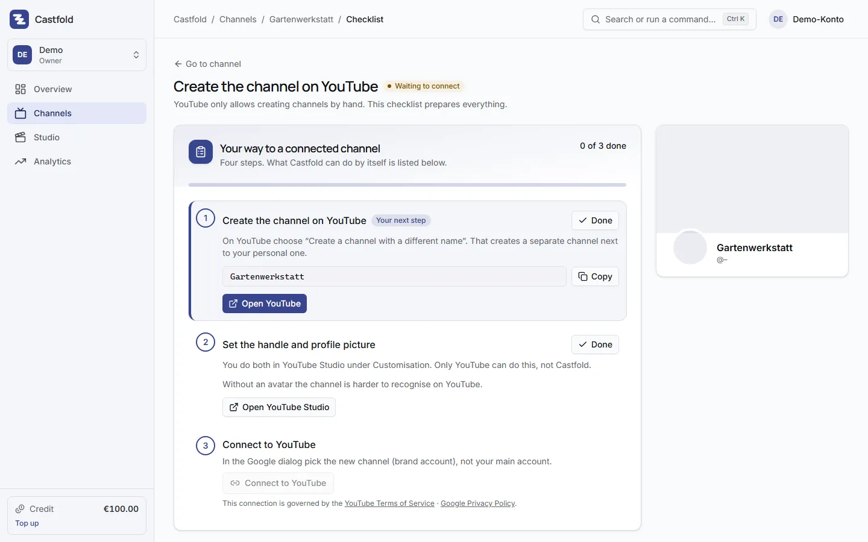Viewport: 868px width, 542px height.
Task: Click external link icon on Open YouTube Studio
Action: pos(234,407)
